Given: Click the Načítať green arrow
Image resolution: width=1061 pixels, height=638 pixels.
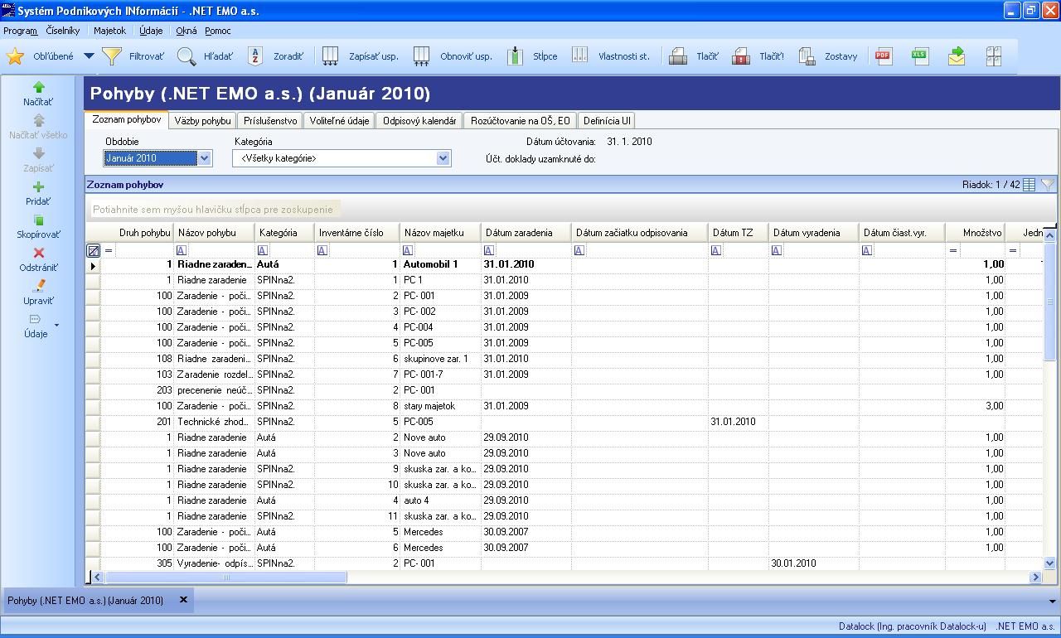Looking at the screenshot, I should click(38, 87).
